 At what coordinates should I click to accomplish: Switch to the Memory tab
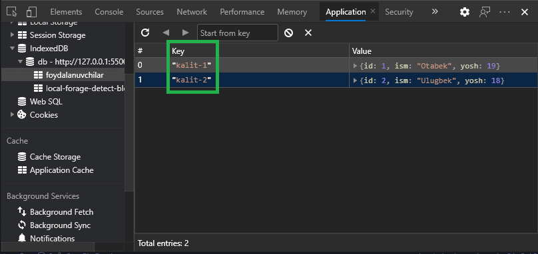click(292, 12)
